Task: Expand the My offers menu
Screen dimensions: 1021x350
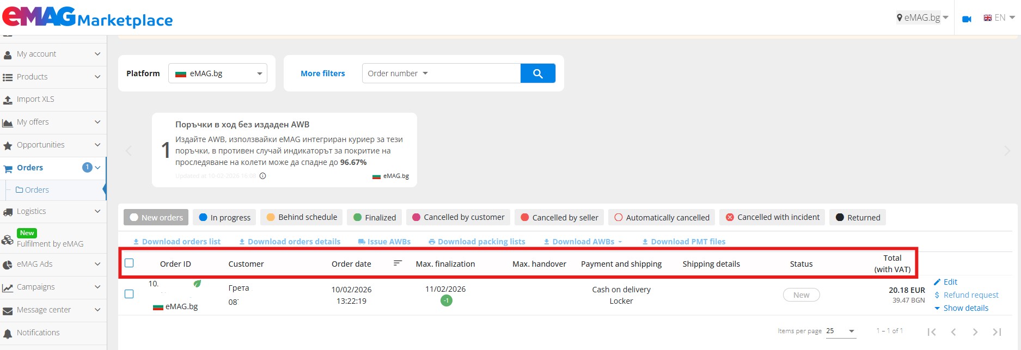Action: pos(97,122)
